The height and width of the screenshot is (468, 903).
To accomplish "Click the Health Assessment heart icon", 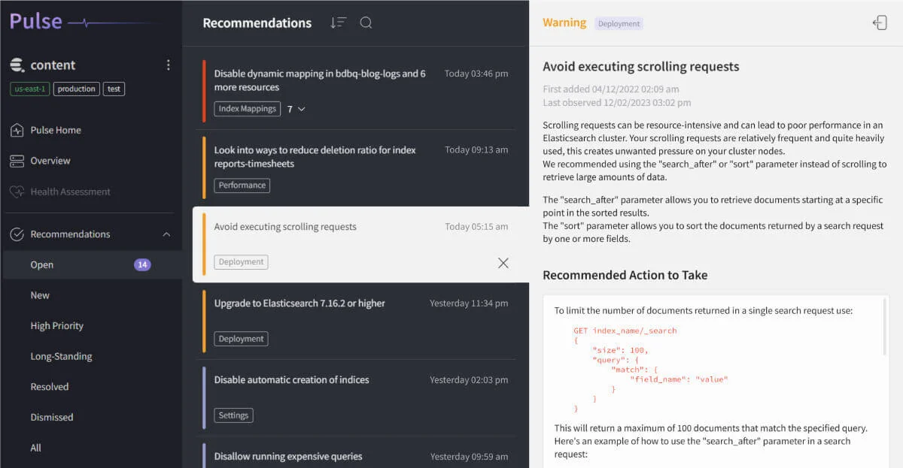I will click(x=17, y=192).
